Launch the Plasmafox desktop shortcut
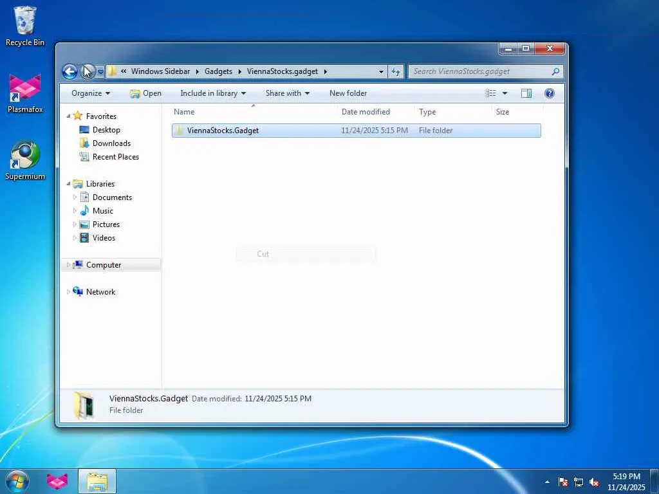This screenshot has width=659, height=494. pos(25,93)
